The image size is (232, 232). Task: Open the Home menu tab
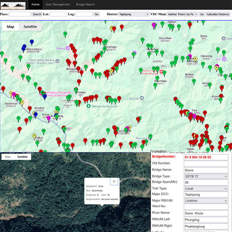pyautogui.click(x=36, y=4)
